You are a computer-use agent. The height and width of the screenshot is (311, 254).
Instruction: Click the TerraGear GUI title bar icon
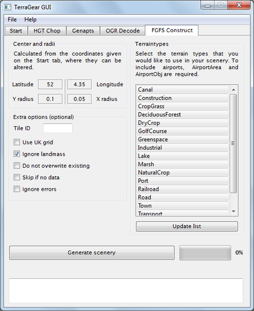(x=8, y=7)
